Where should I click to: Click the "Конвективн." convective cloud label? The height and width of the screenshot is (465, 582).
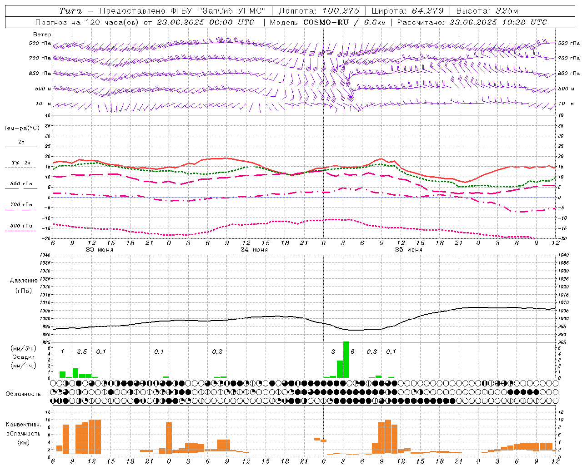pos(23,425)
